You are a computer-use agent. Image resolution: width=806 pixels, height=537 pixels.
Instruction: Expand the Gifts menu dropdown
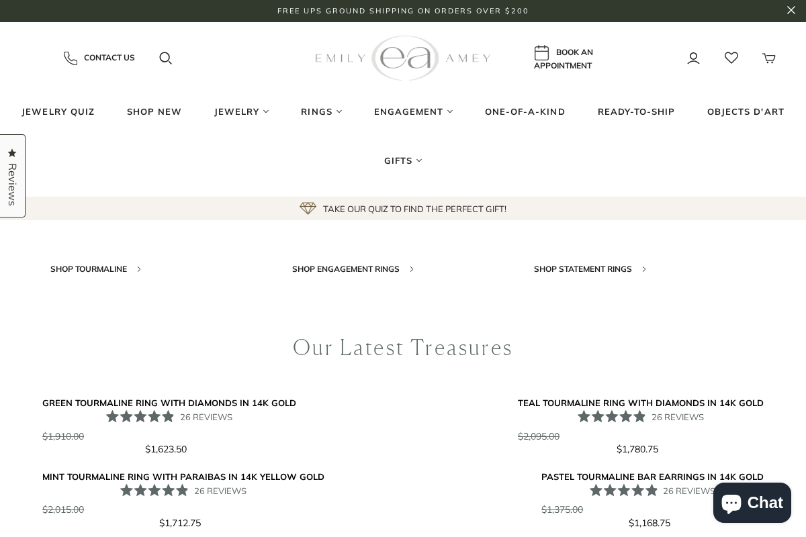pos(419,160)
